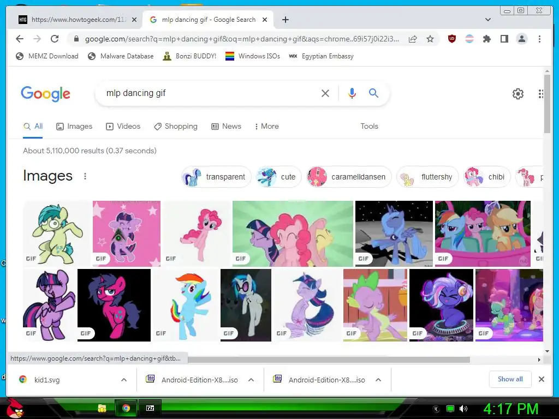Image resolution: width=559 pixels, height=419 pixels.
Task: Click the search text input field
Action: tap(210, 93)
